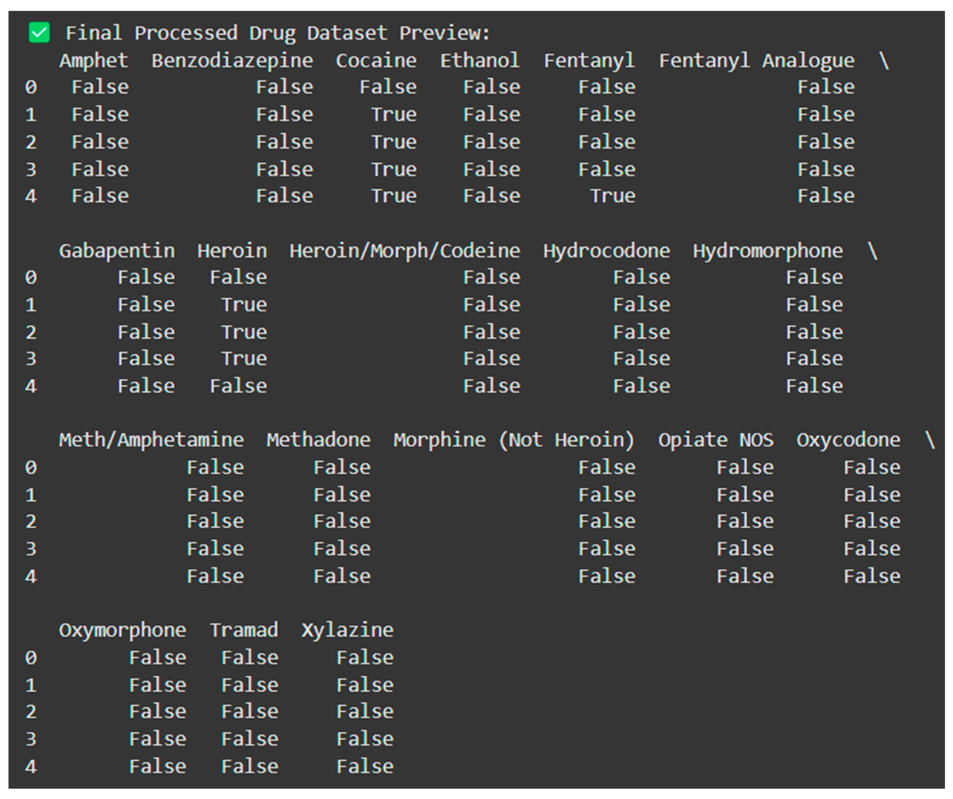This screenshot has height=799, width=953.
Task: Select the Opiate NOS column header
Action: pyautogui.click(x=716, y=440)
